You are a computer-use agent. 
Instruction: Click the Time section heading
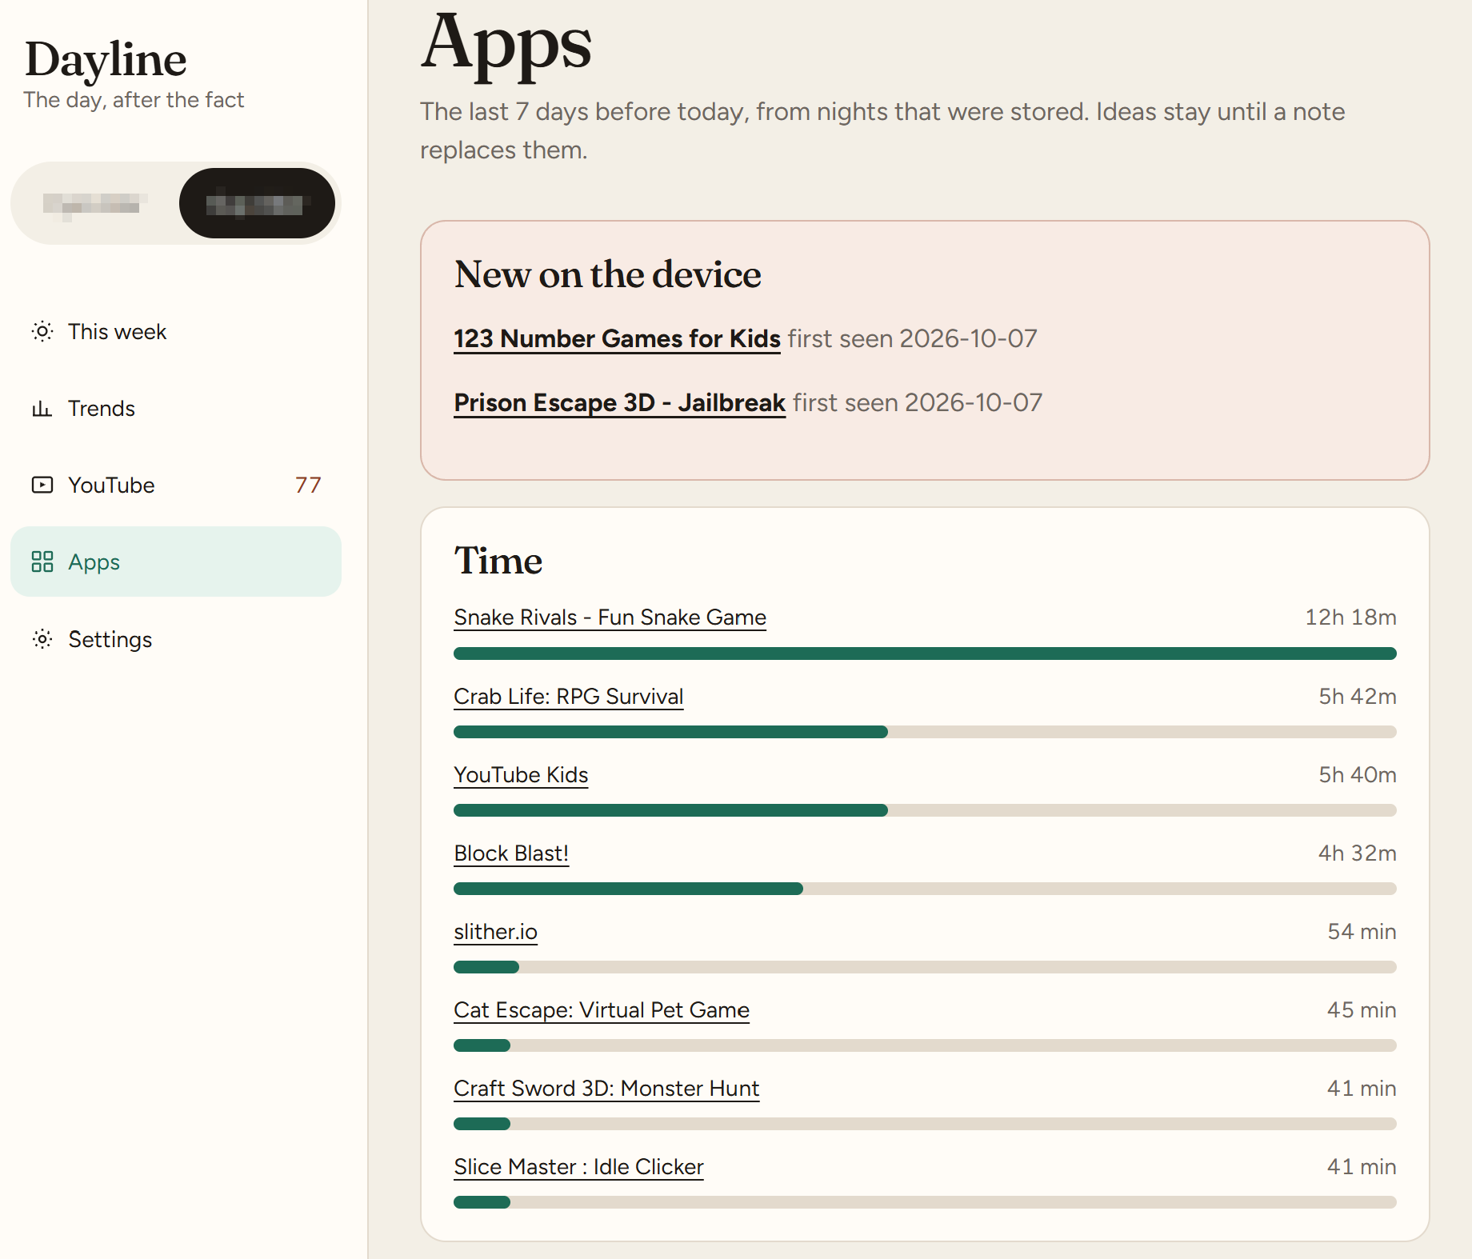tap(498, 561)
